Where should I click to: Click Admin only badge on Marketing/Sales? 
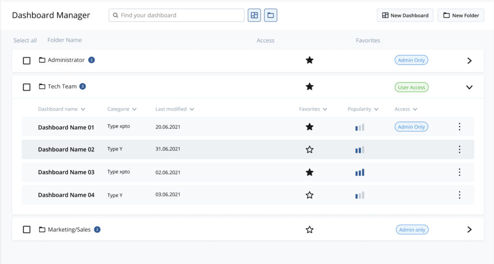pos(412,229)
